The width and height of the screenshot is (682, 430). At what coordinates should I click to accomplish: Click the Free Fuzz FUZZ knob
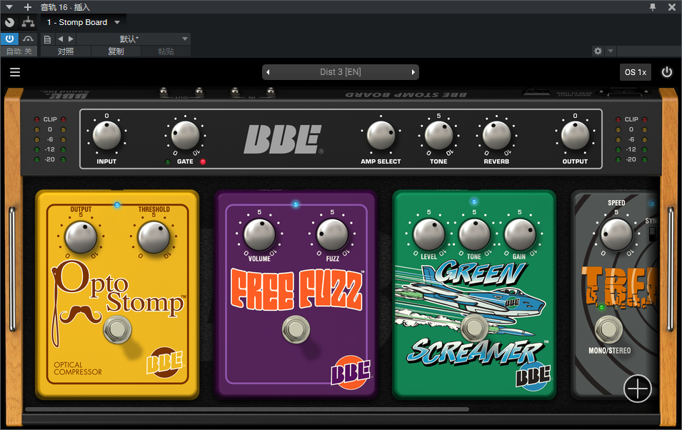point(332,235)
